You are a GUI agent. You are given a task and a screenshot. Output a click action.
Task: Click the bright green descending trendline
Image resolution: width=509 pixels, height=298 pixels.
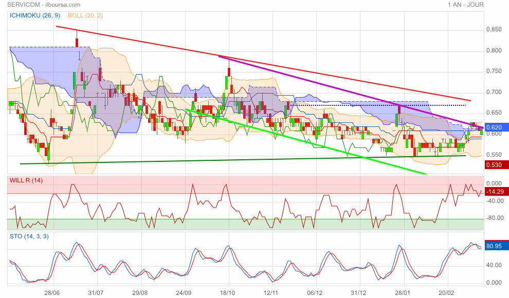pyautogui.click(x=306, y=142)
